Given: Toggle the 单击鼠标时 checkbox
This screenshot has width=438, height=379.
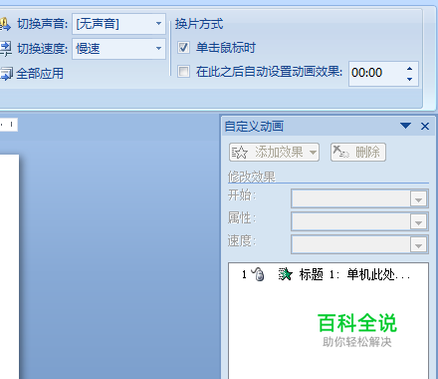Looking at the screenshot, I should (x=183, y=48).
